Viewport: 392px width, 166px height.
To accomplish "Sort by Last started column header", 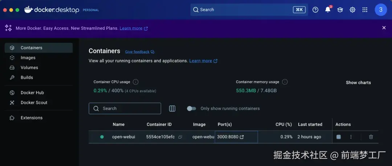I will coord(310,125).
